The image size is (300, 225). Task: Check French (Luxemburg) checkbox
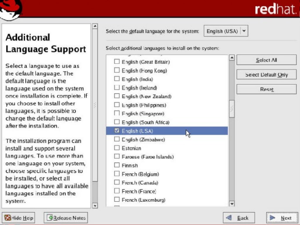click(x=117, y=199)
